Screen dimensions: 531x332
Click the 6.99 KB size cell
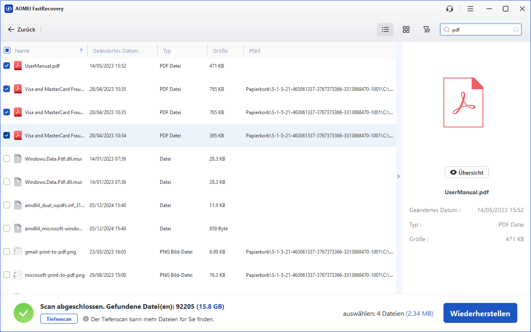(x=217, y=251)
